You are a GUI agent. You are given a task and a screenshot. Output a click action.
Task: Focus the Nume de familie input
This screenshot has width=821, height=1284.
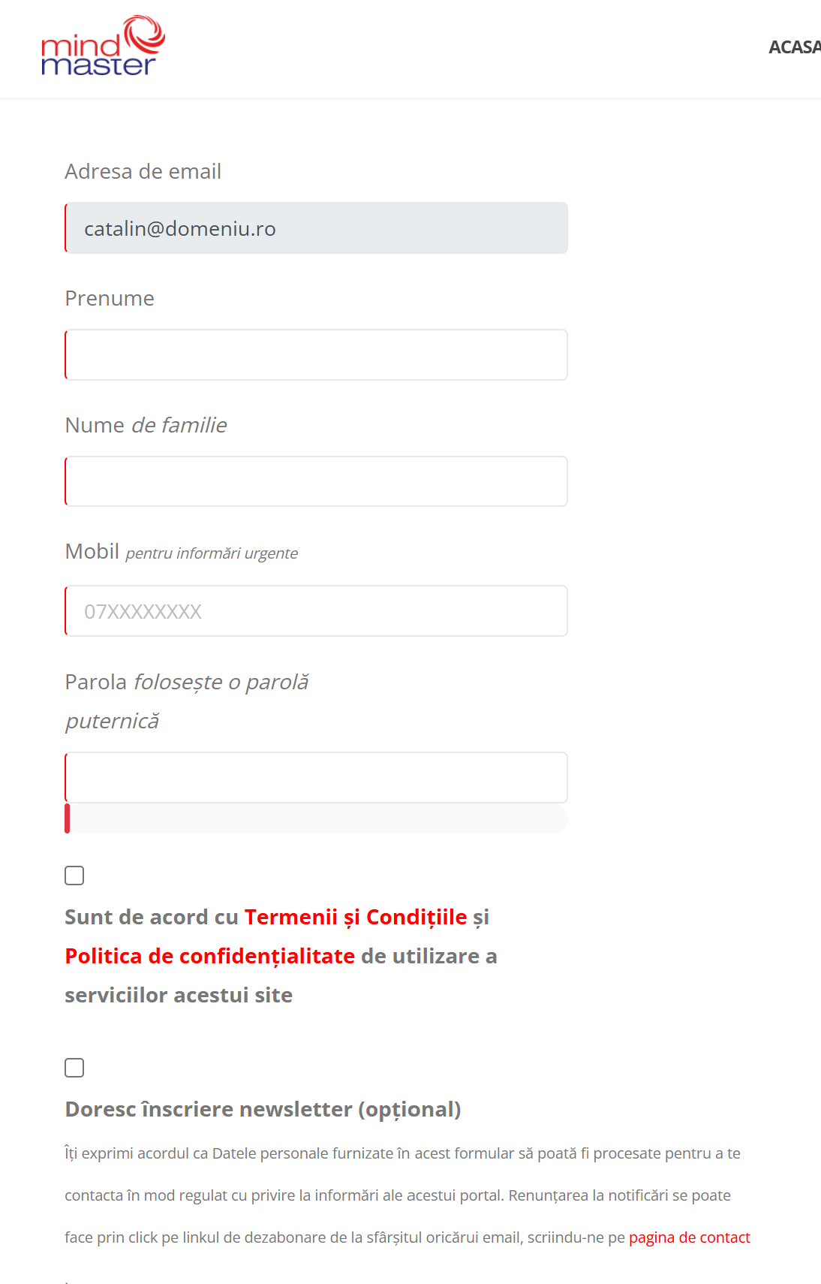[316, 481]
